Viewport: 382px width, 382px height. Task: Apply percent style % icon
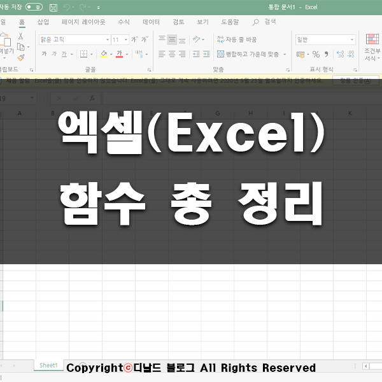pos(316,54)
